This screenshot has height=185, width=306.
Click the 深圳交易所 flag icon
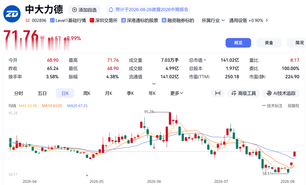tap(92, 20)
